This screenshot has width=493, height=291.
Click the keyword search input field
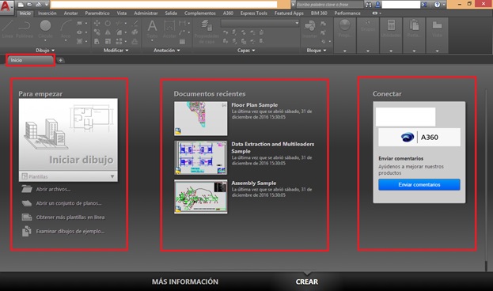click(329, 5)
